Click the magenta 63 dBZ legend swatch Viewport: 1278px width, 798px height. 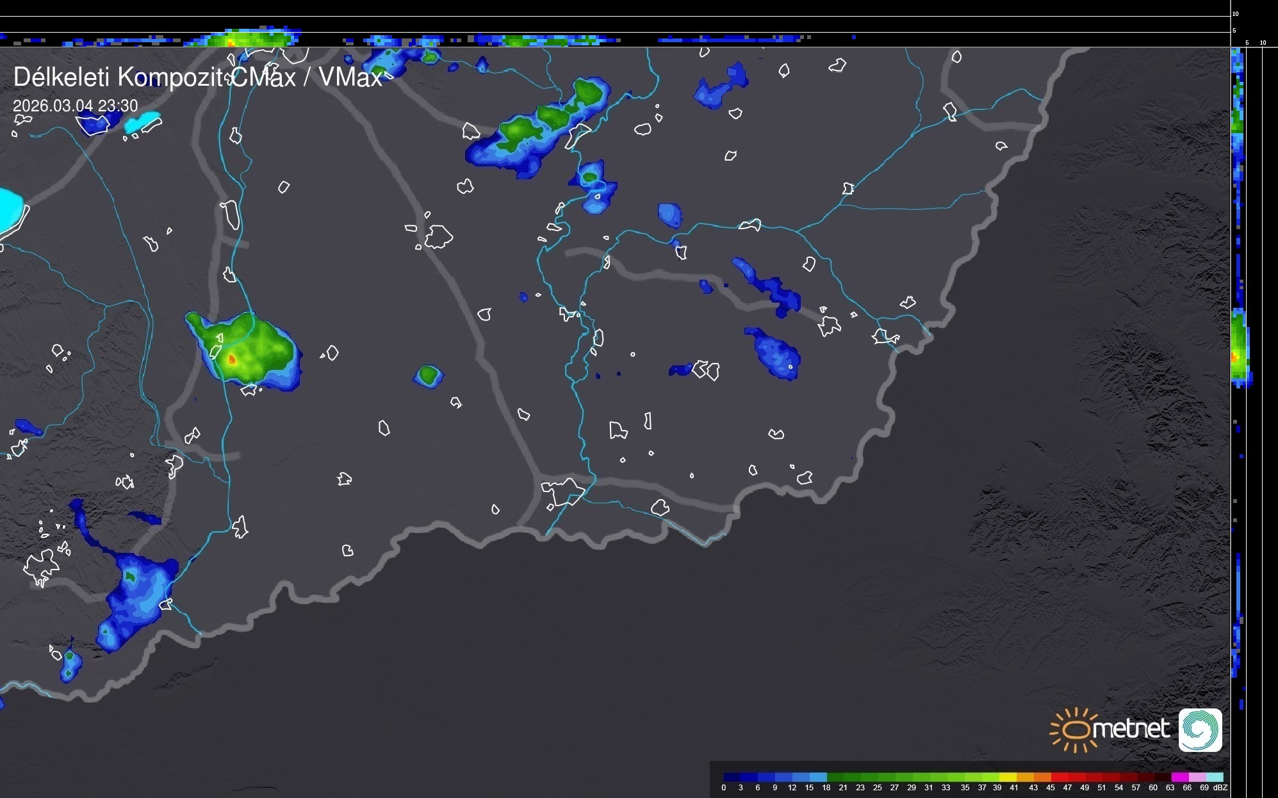[x=1179, y=777]
